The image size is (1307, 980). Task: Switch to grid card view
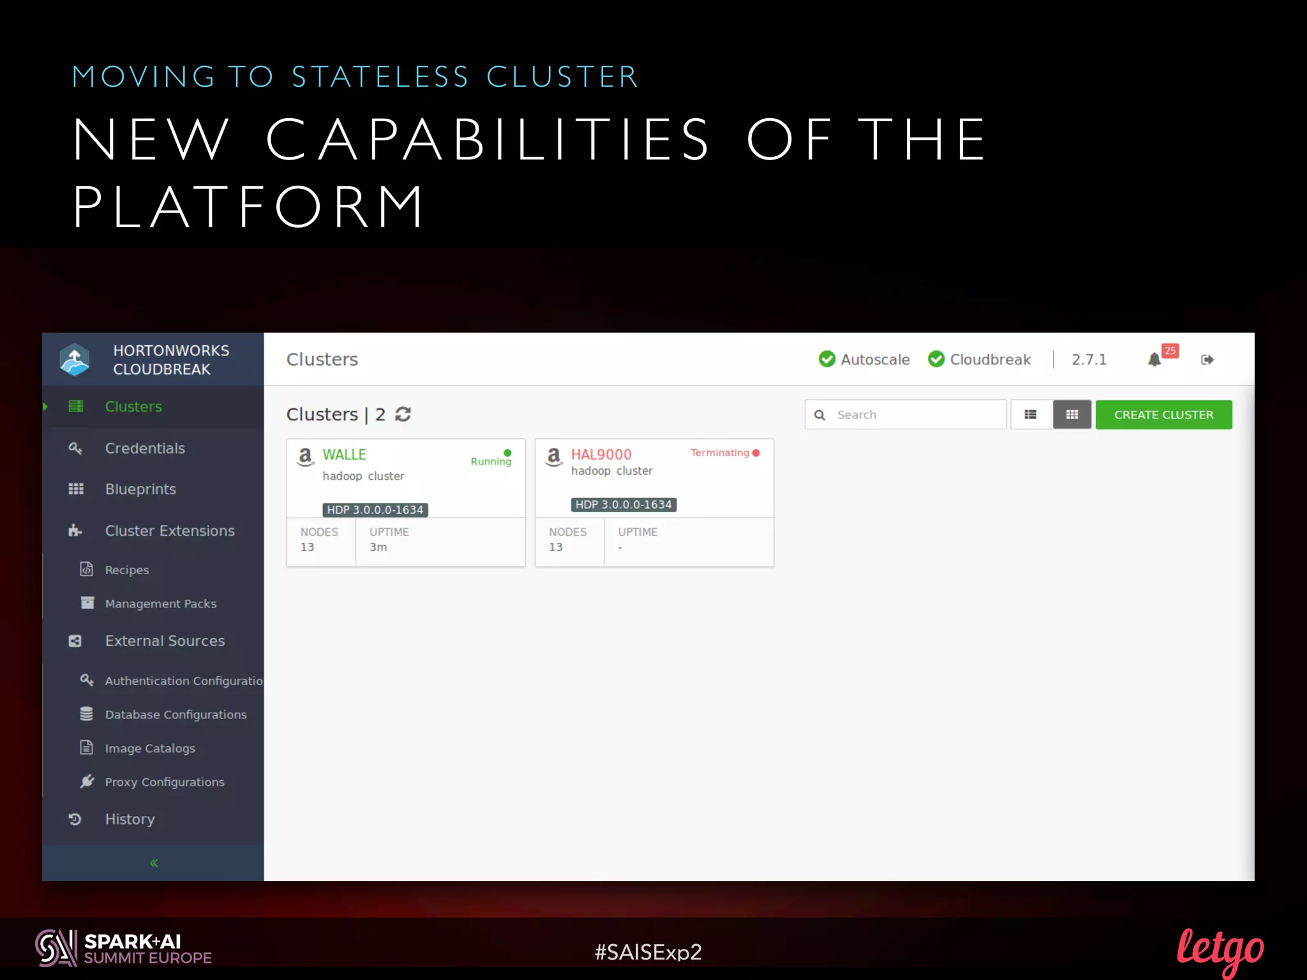(x=1072, y=415)
